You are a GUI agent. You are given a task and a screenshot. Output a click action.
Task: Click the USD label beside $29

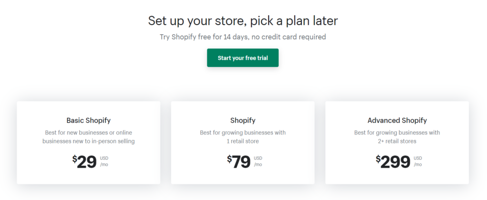pyautogui.click(x=104, y=158)
